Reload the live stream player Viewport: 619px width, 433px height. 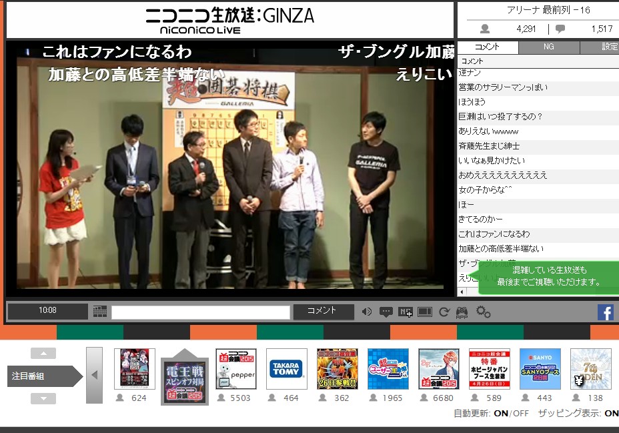(444, 312)
